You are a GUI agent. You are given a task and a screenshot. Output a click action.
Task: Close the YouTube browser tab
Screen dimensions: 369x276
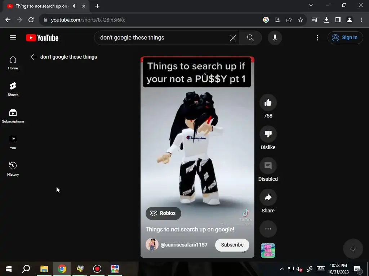click(x=84, y=6)
